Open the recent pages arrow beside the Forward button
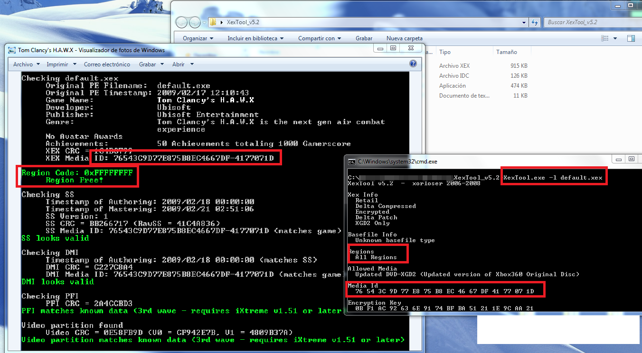The width and height of the screenshot is (642, 353). [204, 23]
